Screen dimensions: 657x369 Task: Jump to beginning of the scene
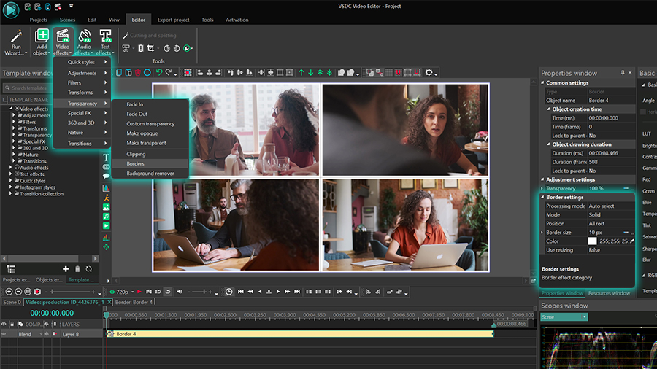pyautogui.click(x=240, y=292)
